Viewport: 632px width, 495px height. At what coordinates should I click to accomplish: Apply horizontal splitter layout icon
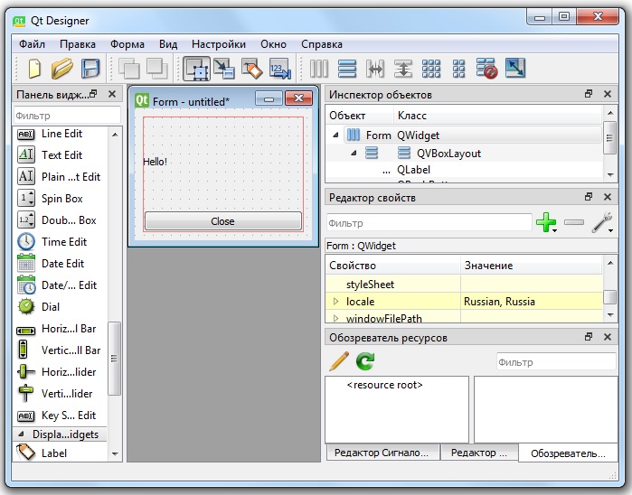pyautogui.click(x=375, y=69)
